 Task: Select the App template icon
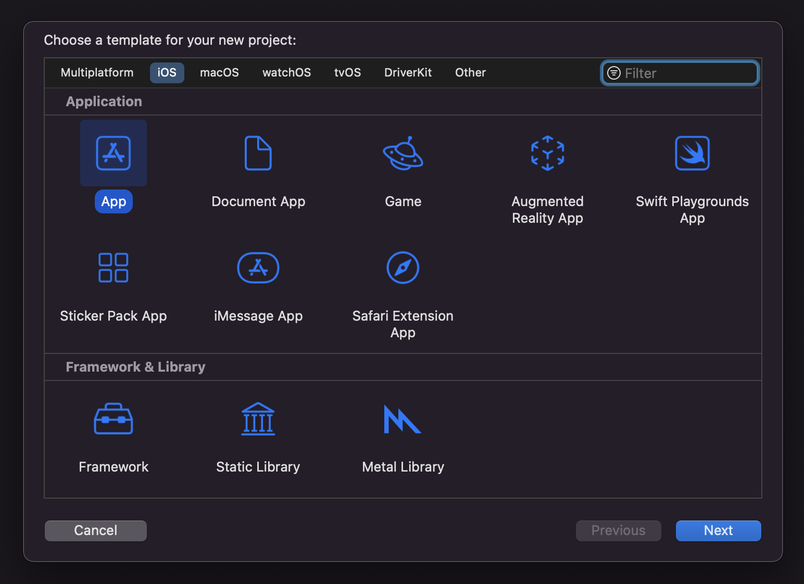coord(114,153)
